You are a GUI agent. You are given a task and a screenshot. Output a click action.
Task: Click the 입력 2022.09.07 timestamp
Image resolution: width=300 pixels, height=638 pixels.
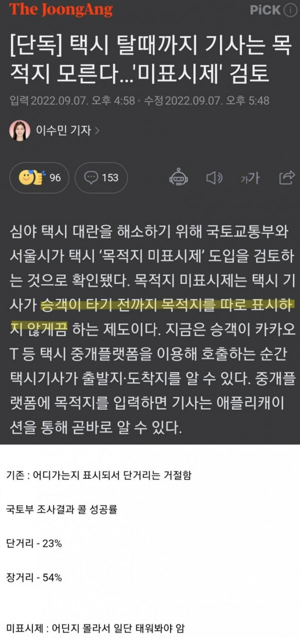[72, 101]
